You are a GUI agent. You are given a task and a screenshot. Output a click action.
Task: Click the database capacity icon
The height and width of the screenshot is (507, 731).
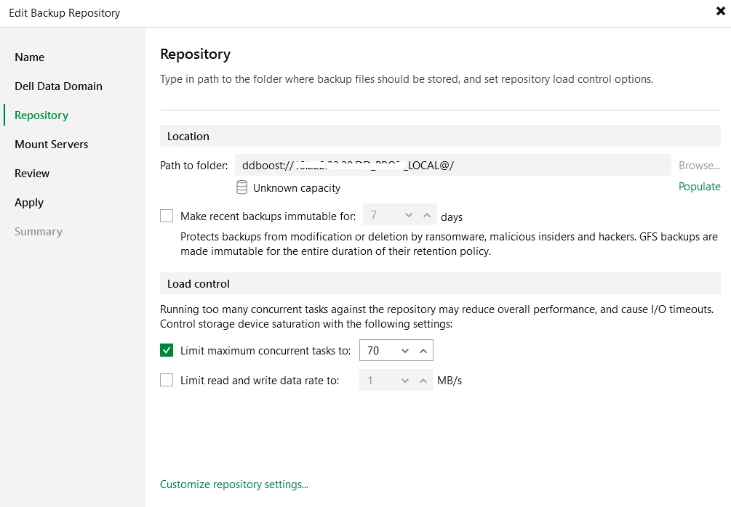tap(242, 187)
